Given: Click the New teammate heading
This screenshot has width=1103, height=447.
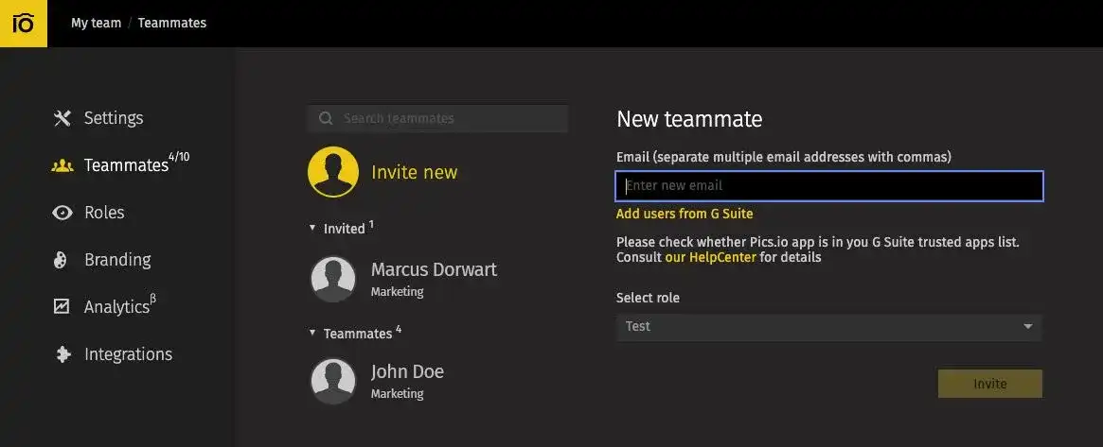Looking at the screenshot, I should coord(689,119).
